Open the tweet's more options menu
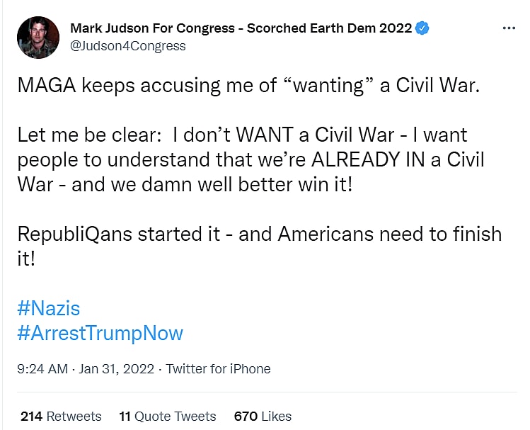The image size is (530, 430). 509,28
